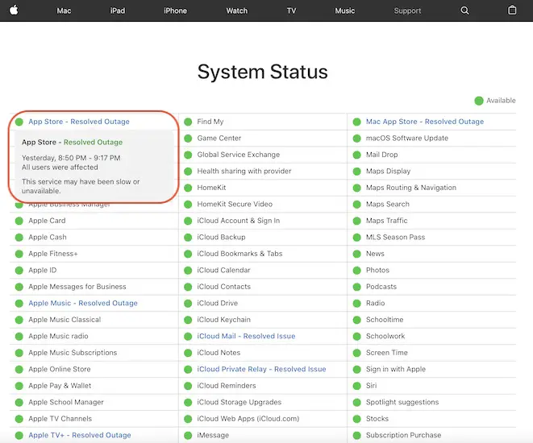Image resolution: width=533 pixels, height=443 pixels.
Task: Click green status dot beside Apple Cash
Action: (x=19, y=238)
